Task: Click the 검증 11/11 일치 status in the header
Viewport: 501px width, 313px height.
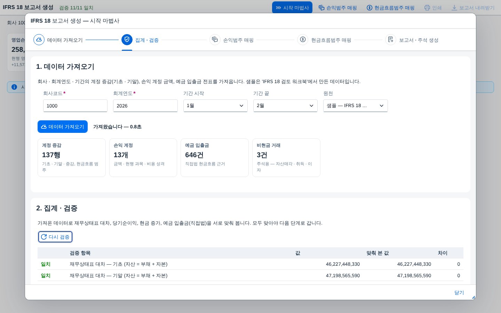Action: click(76, 8)
